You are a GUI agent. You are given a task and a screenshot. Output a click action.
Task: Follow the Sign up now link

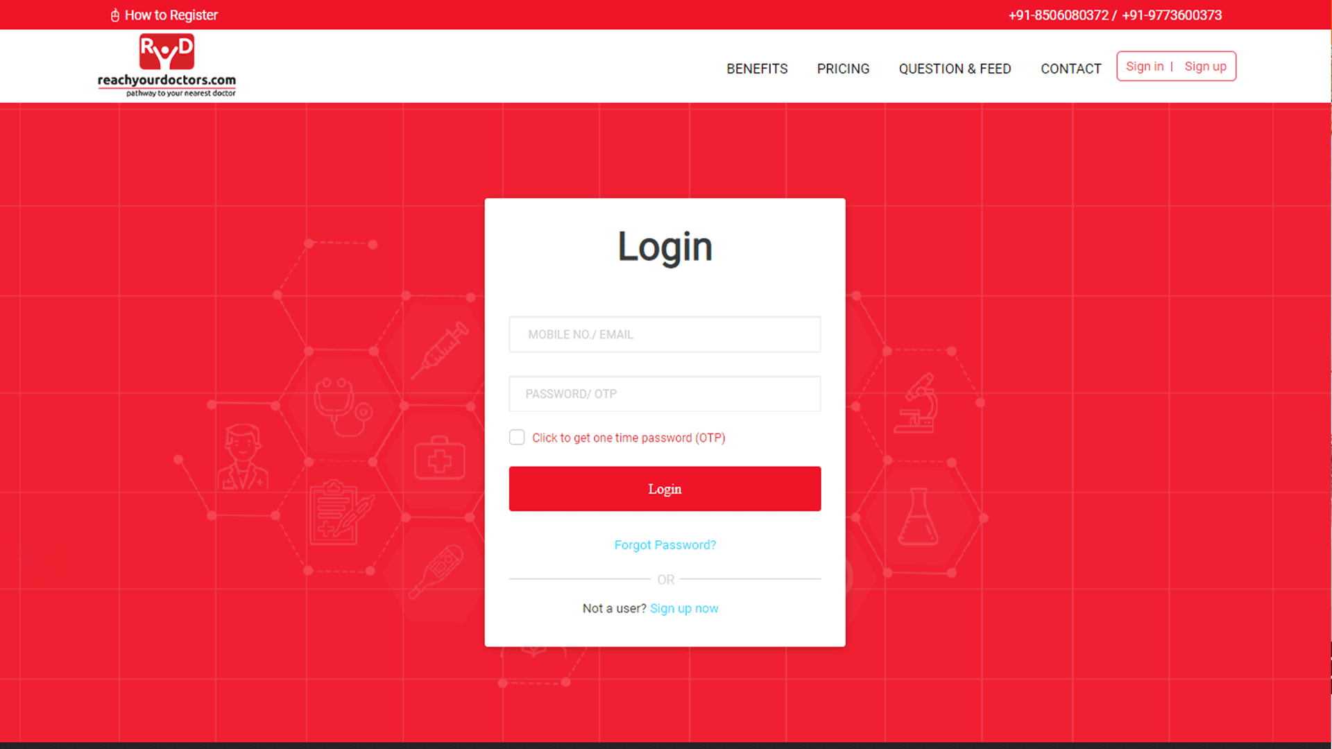pyautogui.click(x=684, y=608)
